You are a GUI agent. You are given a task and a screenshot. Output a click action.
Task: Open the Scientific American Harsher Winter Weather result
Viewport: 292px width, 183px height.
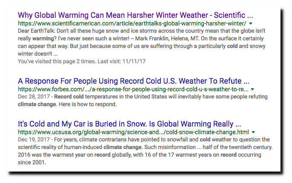pos(135,15)
